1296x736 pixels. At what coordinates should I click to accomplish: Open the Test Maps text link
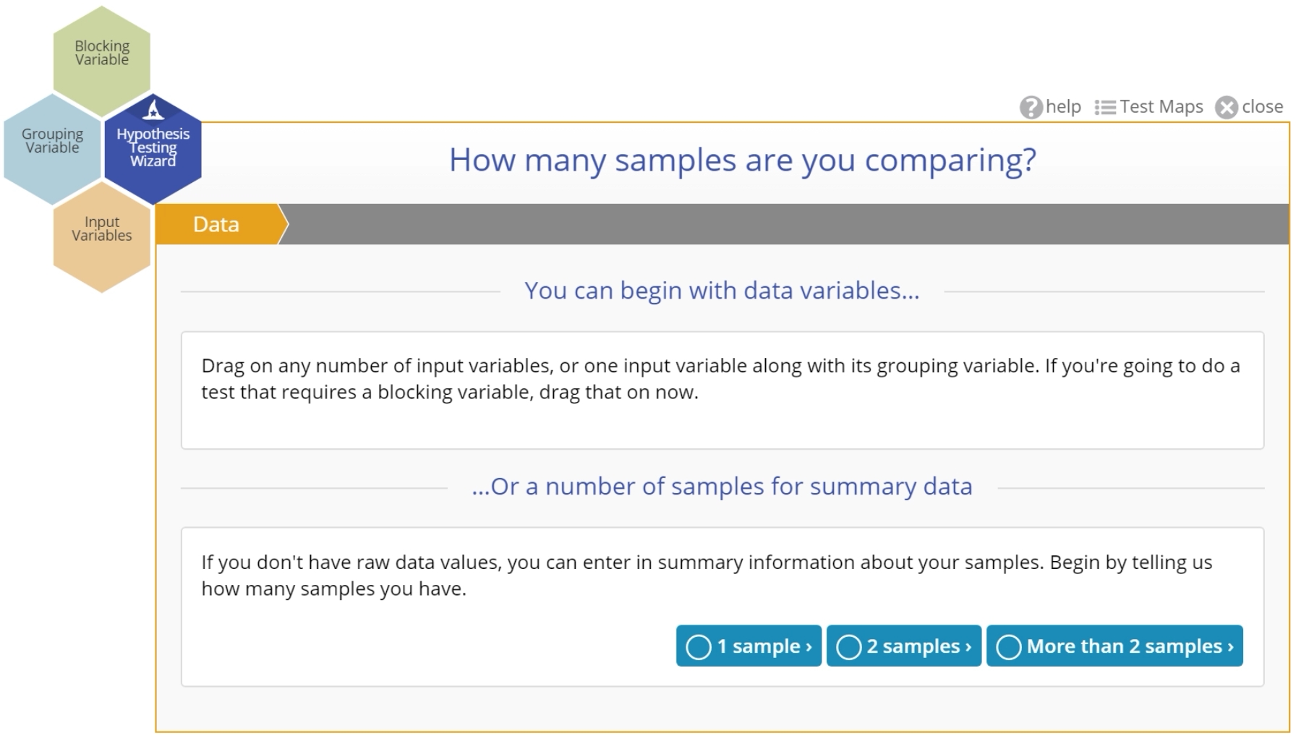tap(1161, 107)
